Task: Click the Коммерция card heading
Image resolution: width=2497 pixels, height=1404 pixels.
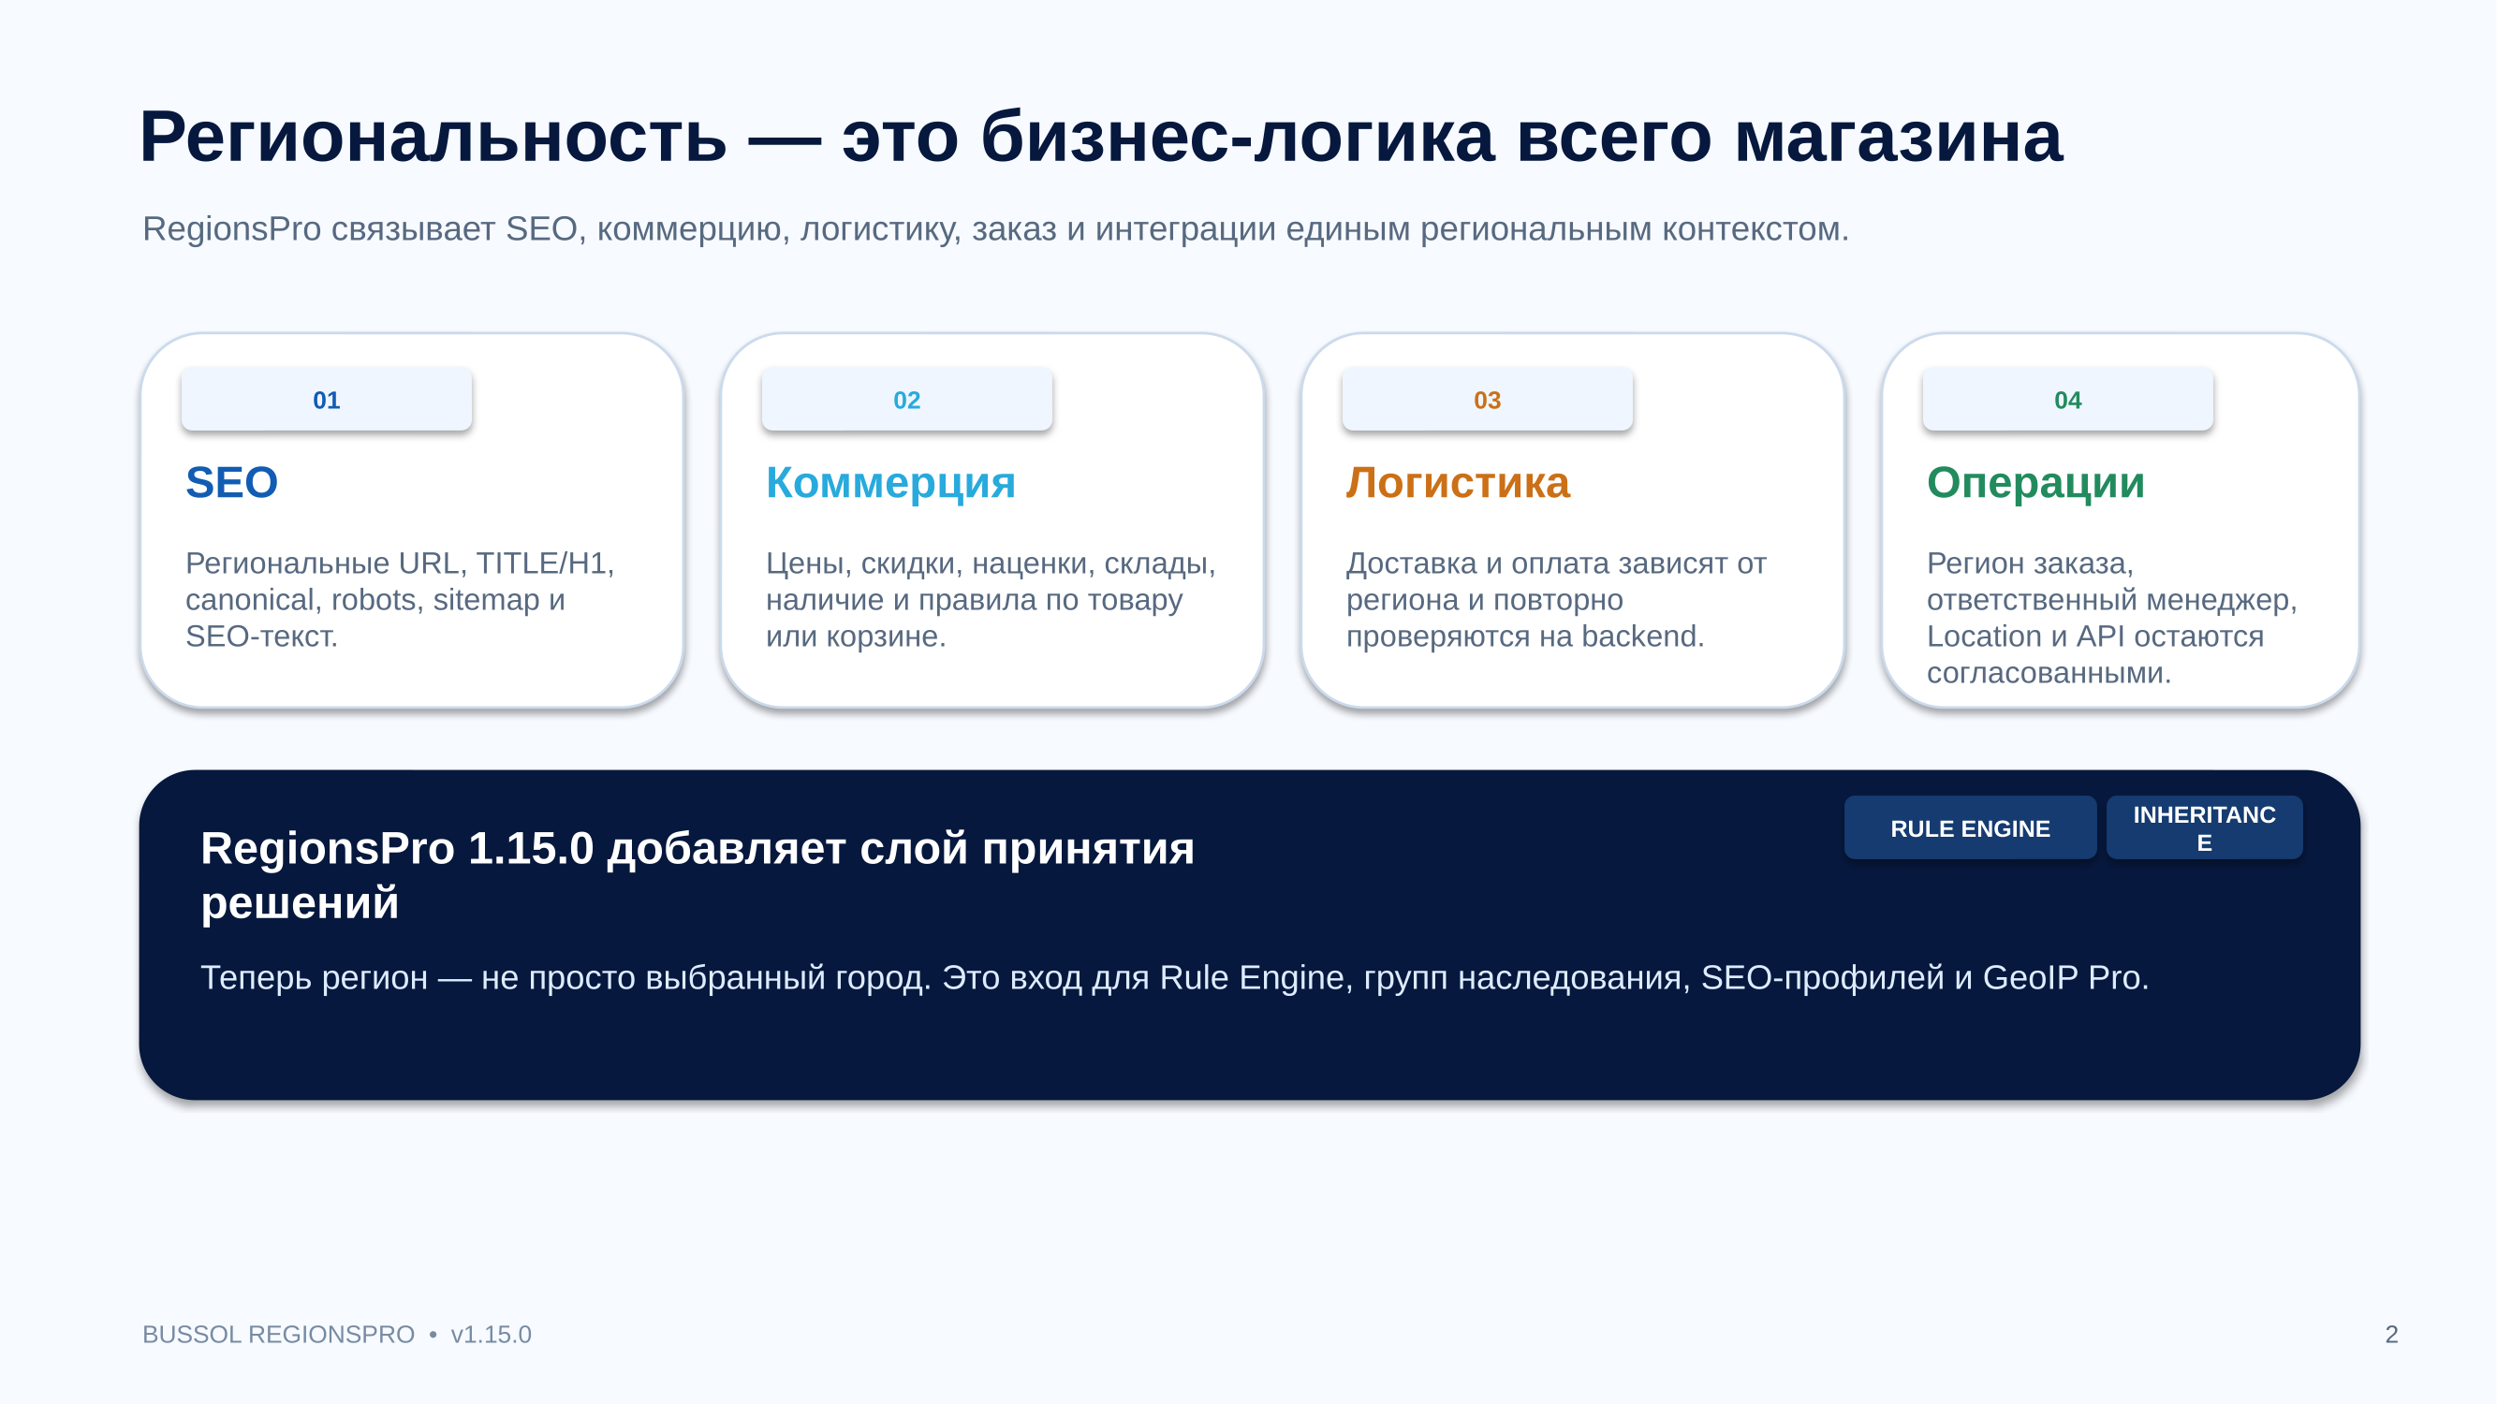Action: (x=890, y=483)
